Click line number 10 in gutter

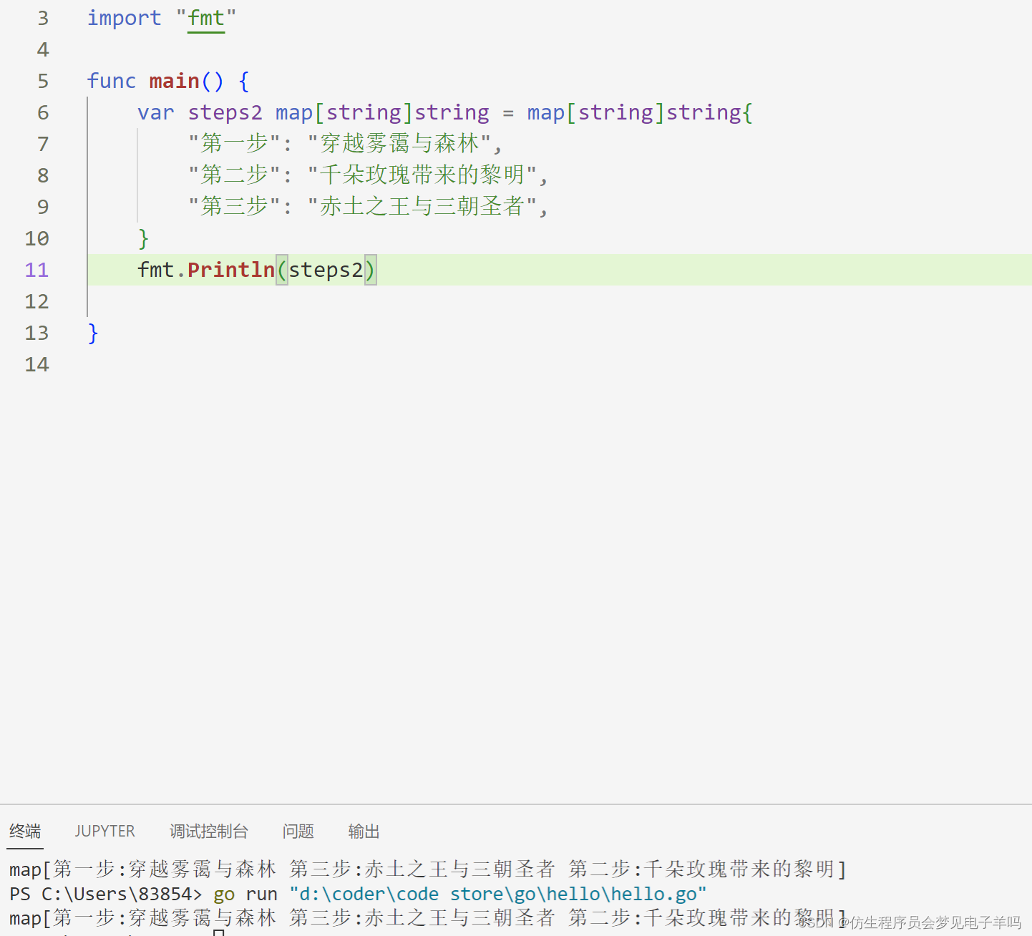point(37,238)
